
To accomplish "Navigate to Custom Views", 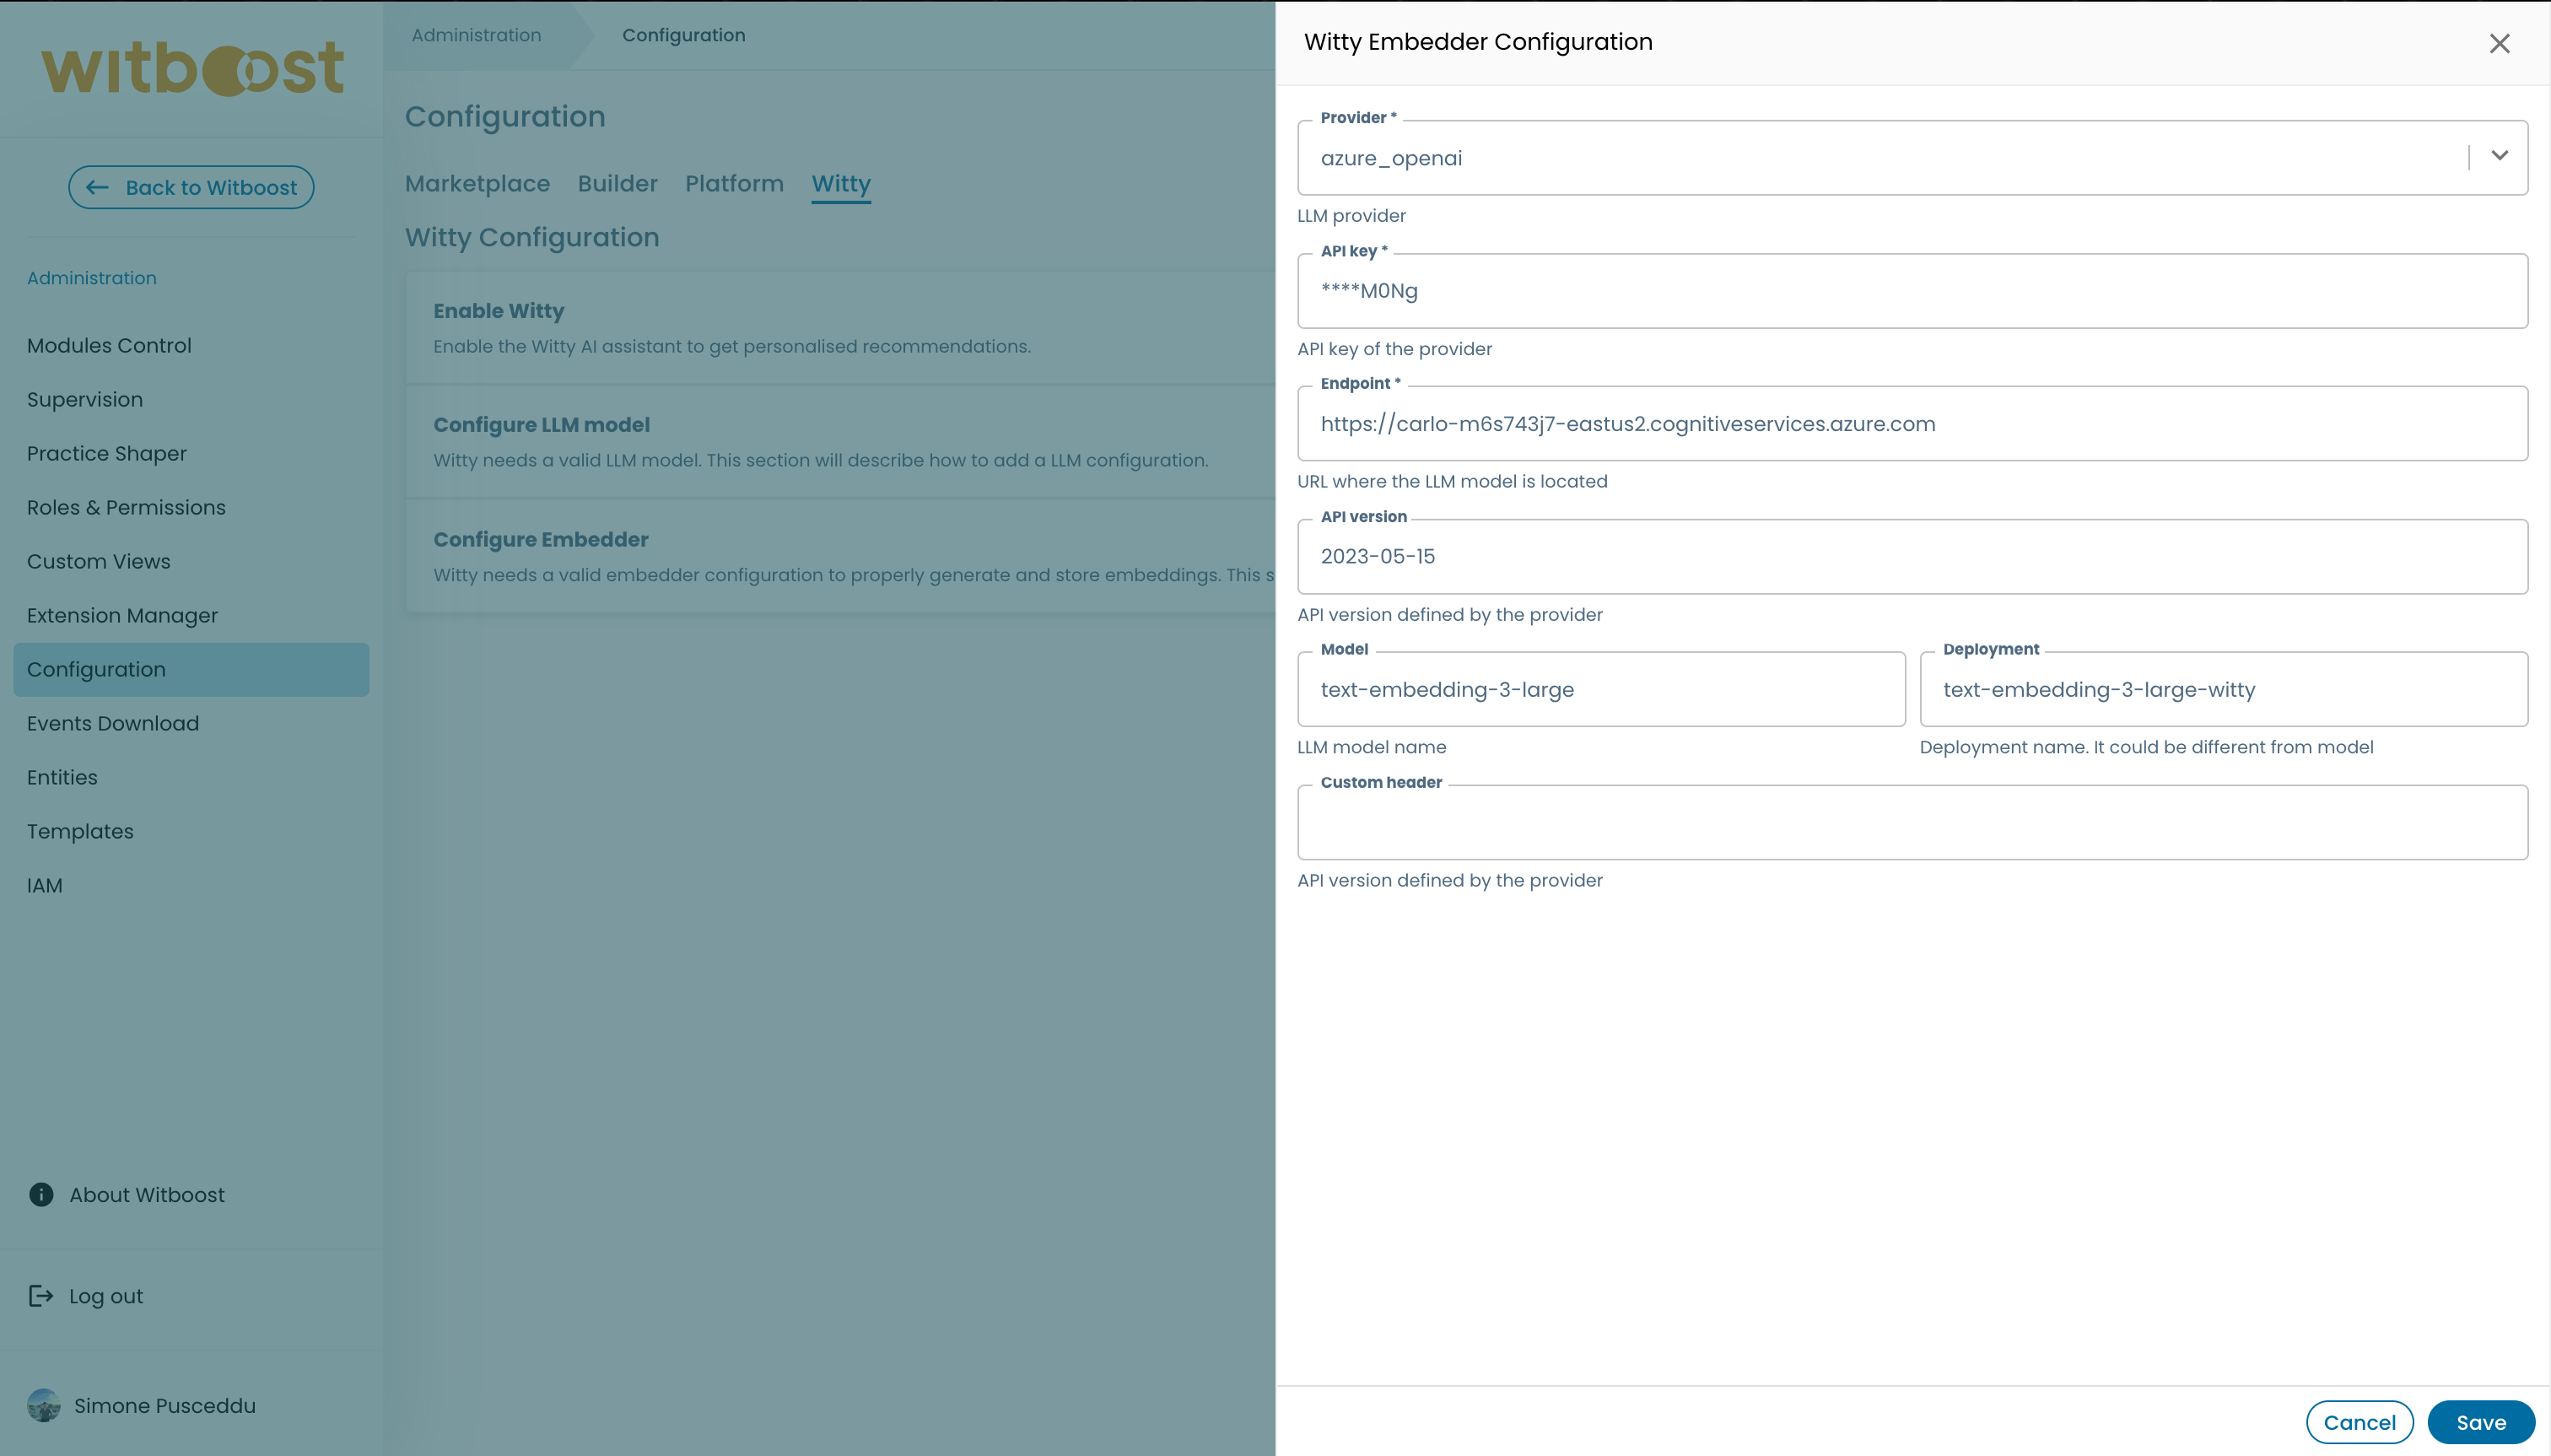I will 191,561.
